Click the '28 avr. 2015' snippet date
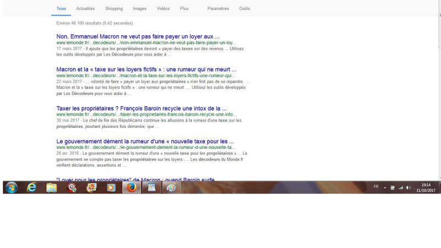This screenshot has height=248, width=441. 67,153
